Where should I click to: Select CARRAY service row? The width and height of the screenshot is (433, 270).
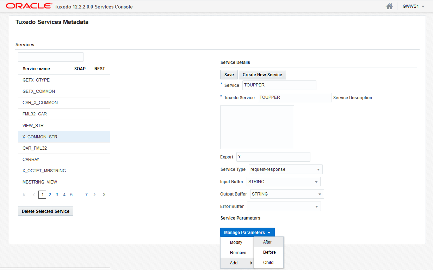tap(64, 159)
